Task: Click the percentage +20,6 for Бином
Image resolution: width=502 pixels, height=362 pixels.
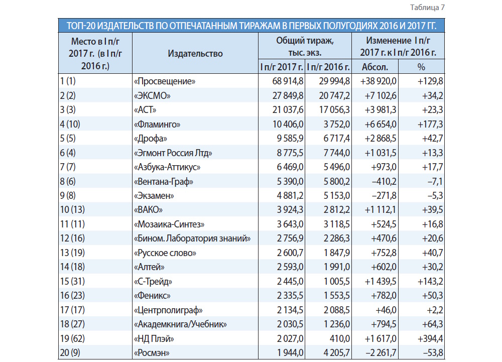Action: [x=433, y=238]
